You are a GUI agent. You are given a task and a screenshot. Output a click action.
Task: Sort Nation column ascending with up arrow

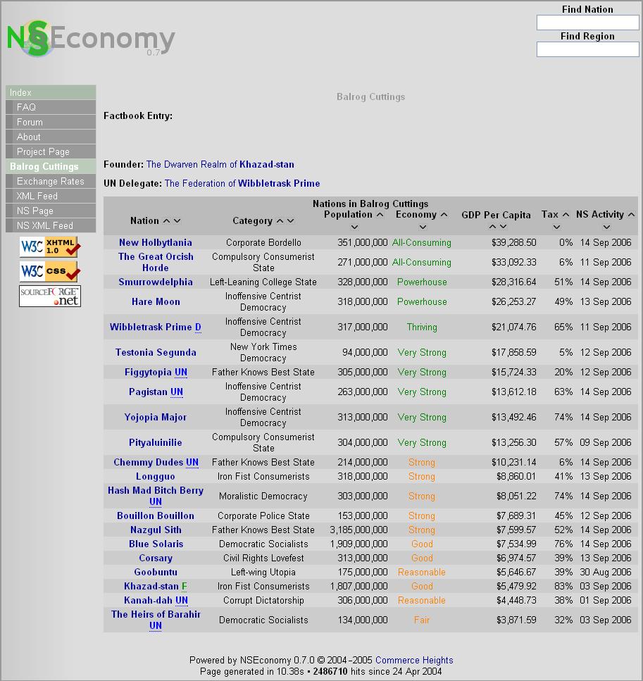tap(166, 221)
